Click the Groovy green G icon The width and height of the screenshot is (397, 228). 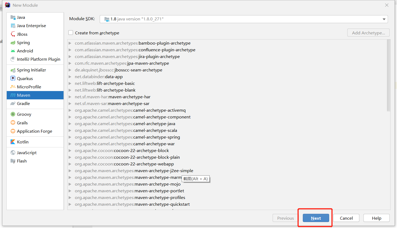(x=13, y=114)
